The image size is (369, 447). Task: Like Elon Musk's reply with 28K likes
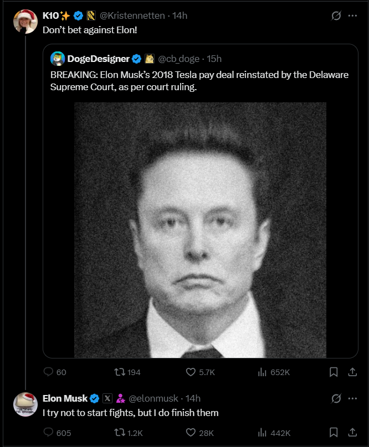(x=191, y=433)
